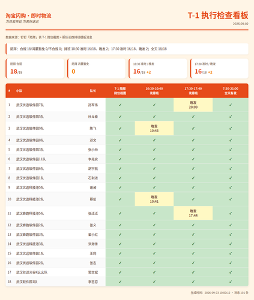
Task: Click team name 武汉软件园1队 in row 18
Action: [26, 282]
